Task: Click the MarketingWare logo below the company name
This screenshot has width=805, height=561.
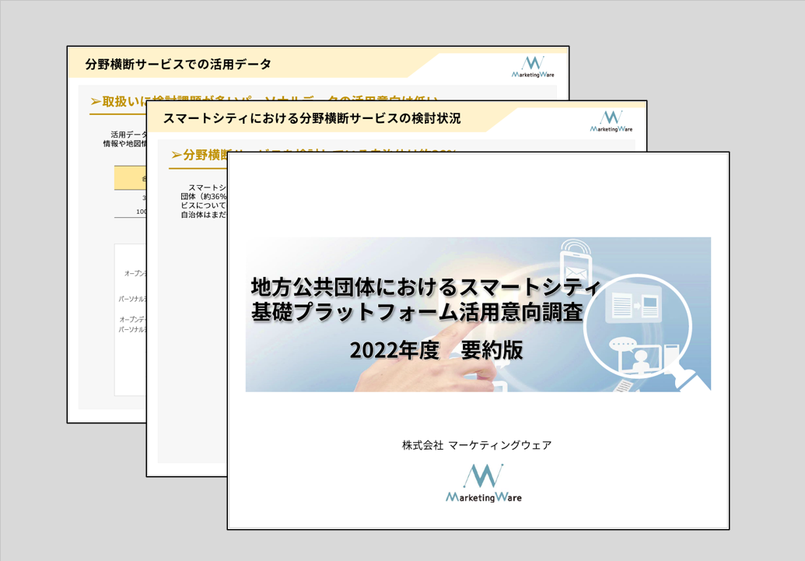Action: coord(483,483)
